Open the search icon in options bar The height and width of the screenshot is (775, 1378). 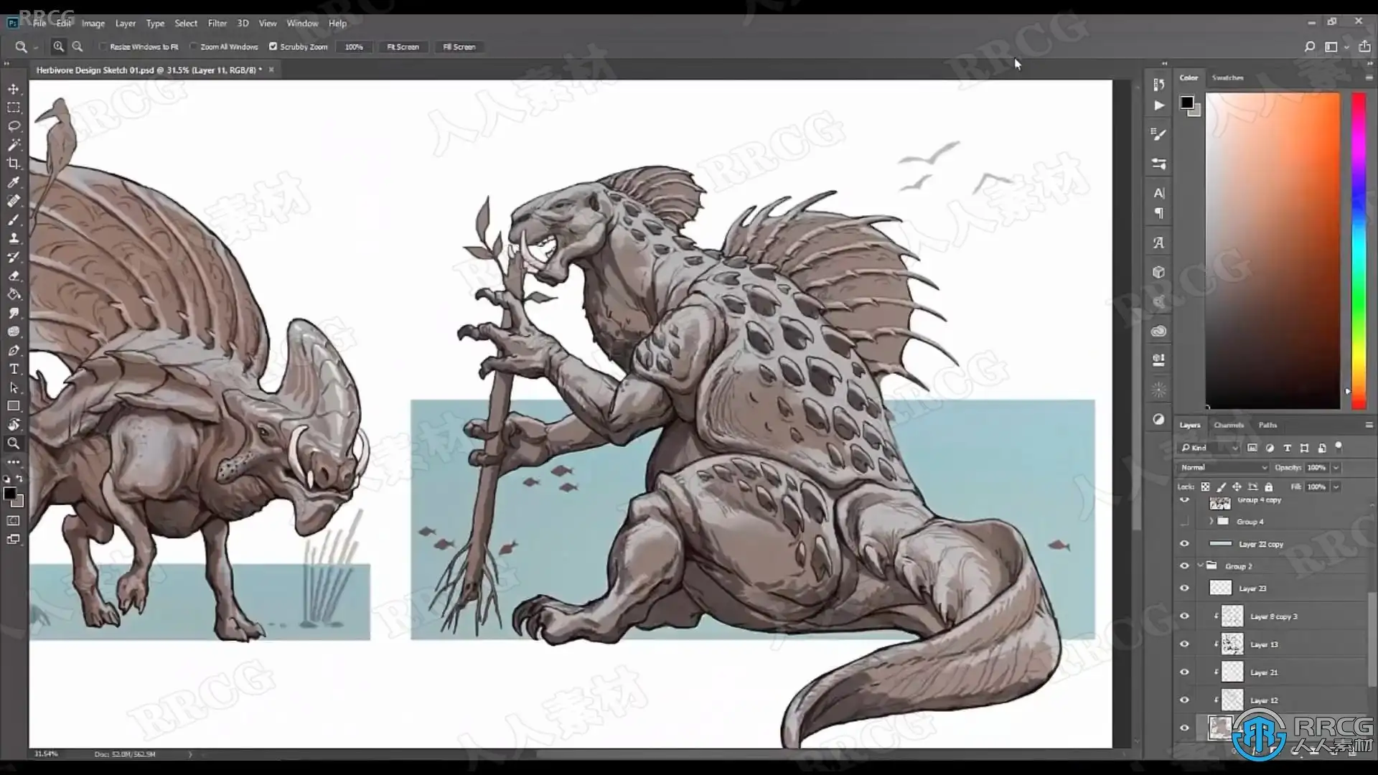click(1309, 47)
